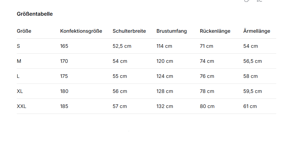The image size is (293, 143).
Task: Select the 76 cm Rückenlänge cell
Action: [x=207, y=76]
